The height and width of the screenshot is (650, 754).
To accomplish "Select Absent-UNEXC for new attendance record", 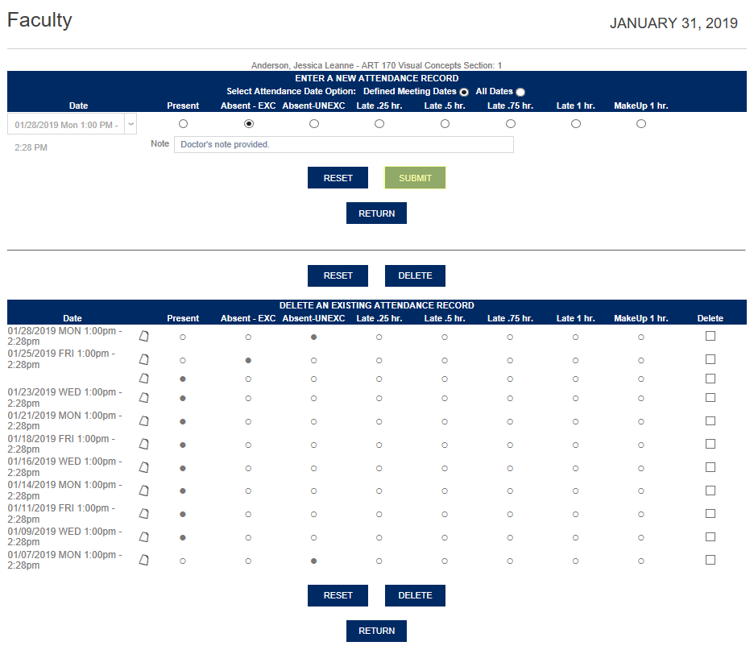I will (314, 124).
